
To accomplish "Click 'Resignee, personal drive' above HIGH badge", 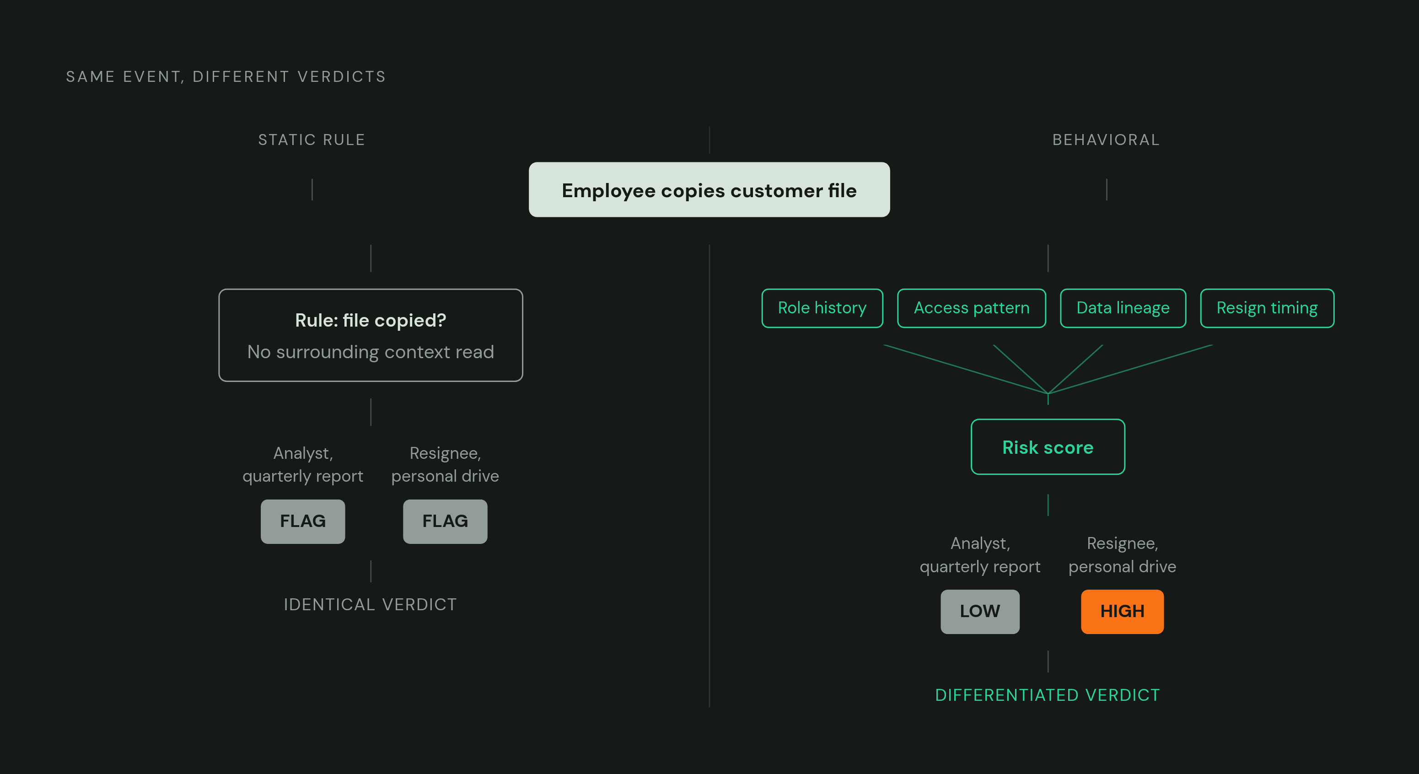I will pyautogui.click(x=1122, y=555).
